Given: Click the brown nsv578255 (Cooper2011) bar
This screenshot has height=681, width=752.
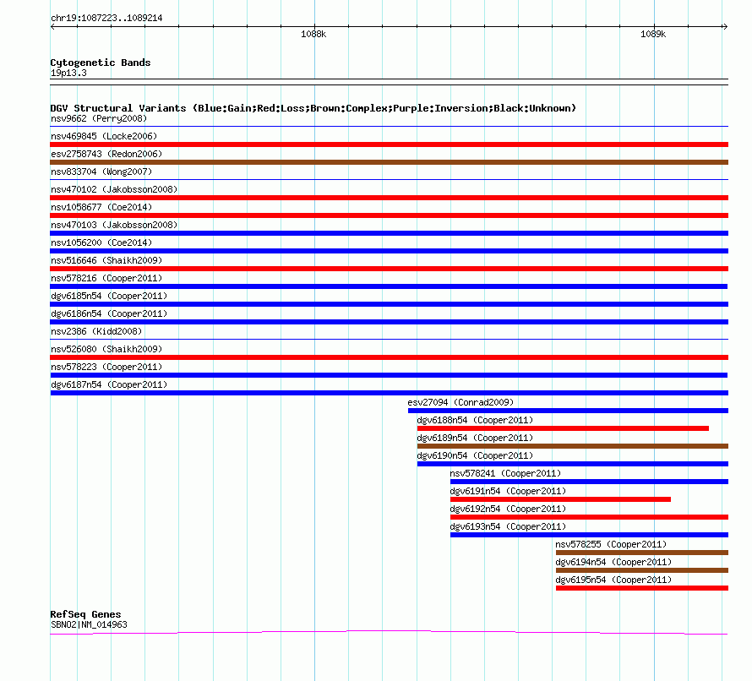Looking at the screenshot, I should (x=641, y=553).
